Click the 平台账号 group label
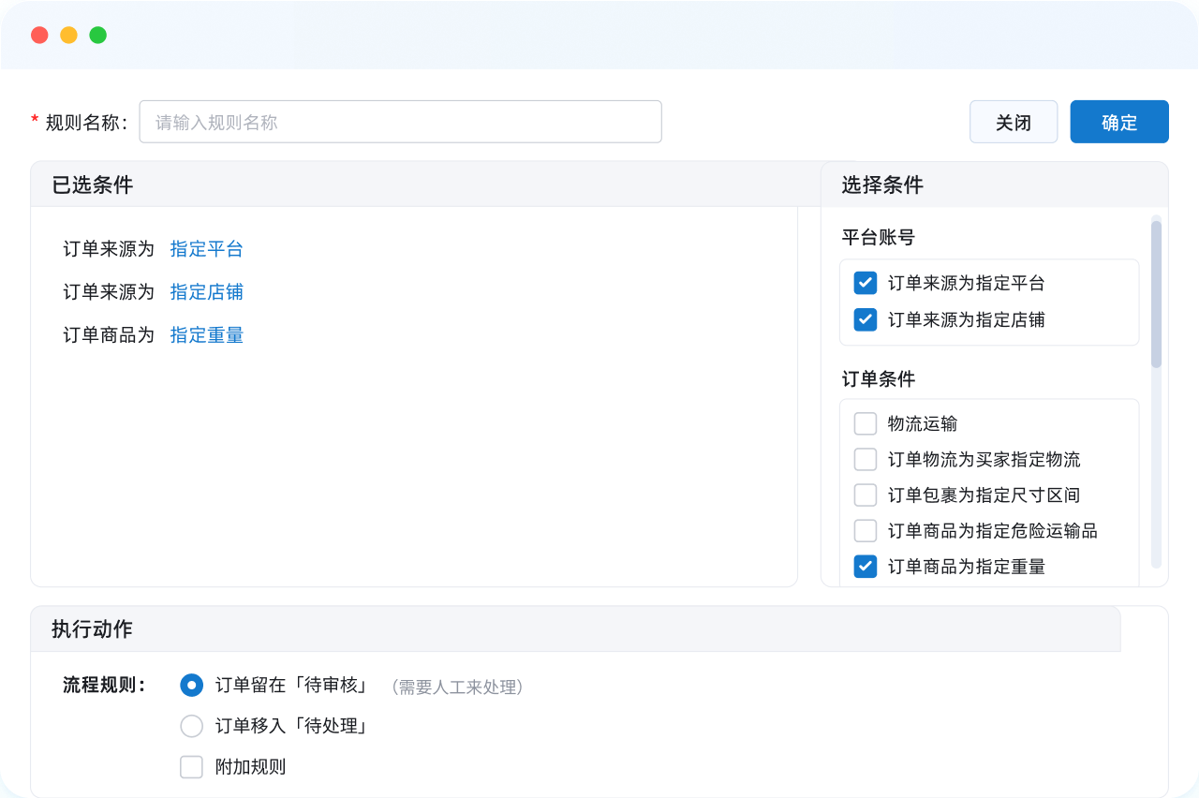The image size is (1199, 798). (879, 238)
